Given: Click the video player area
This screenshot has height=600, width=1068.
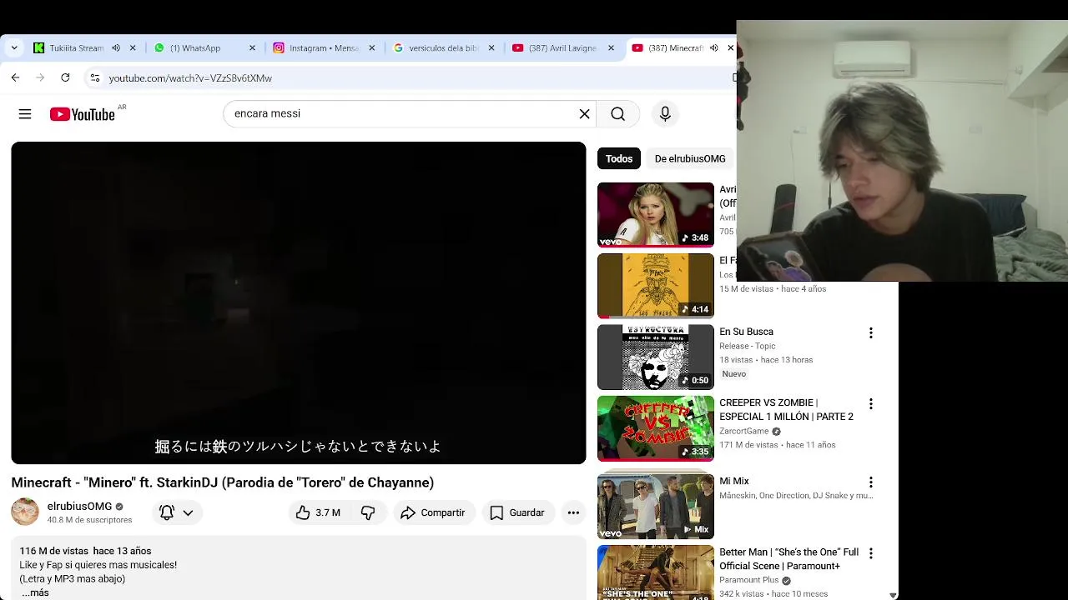Looking at the screenshot, I should coord(299,302).
